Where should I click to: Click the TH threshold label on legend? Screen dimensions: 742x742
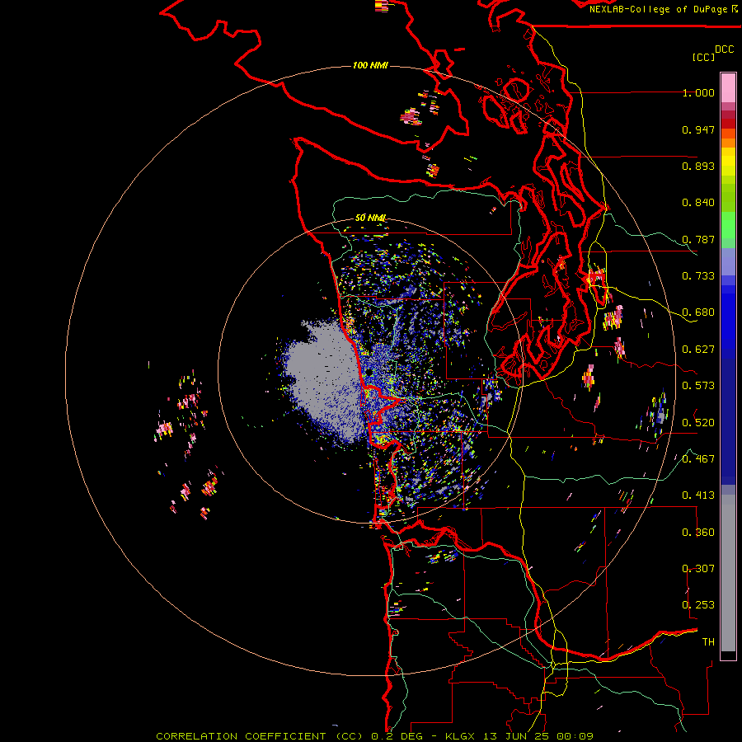(x=708, y=642)
